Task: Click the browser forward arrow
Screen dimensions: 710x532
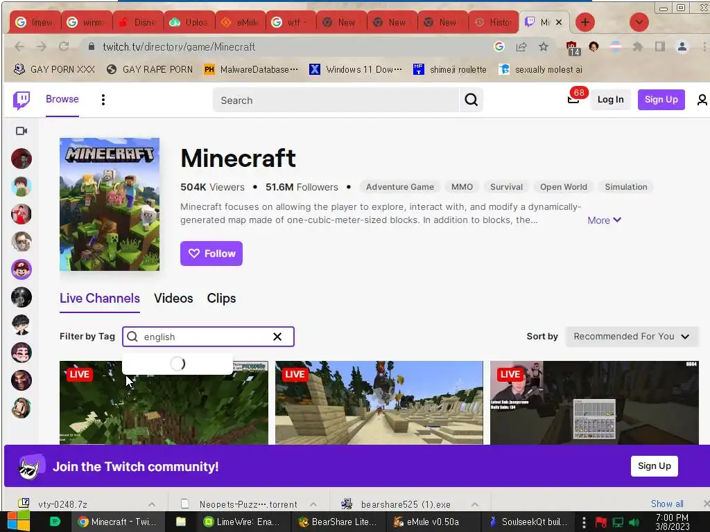Action: coord(41,46)
